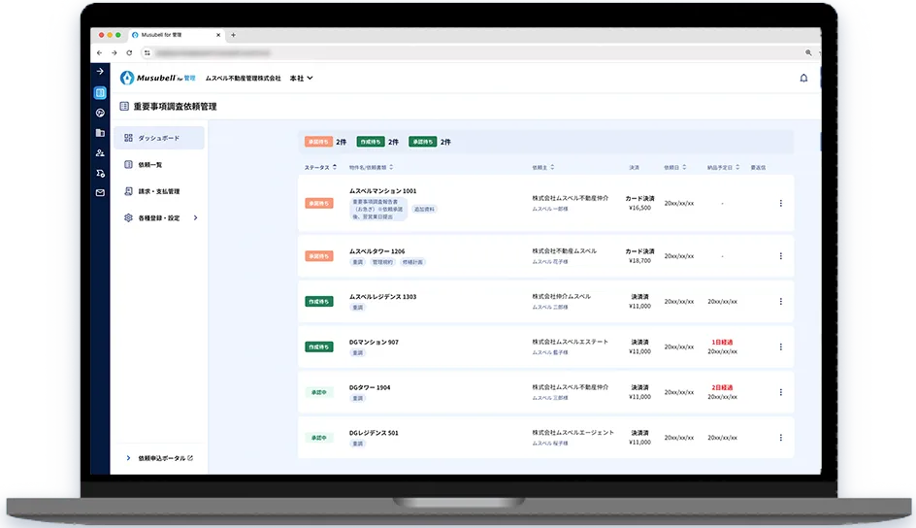Open the ムスペルタワー 1206 request row
Image resolution: width=916 pixels, height=528 pixels.
545,256
